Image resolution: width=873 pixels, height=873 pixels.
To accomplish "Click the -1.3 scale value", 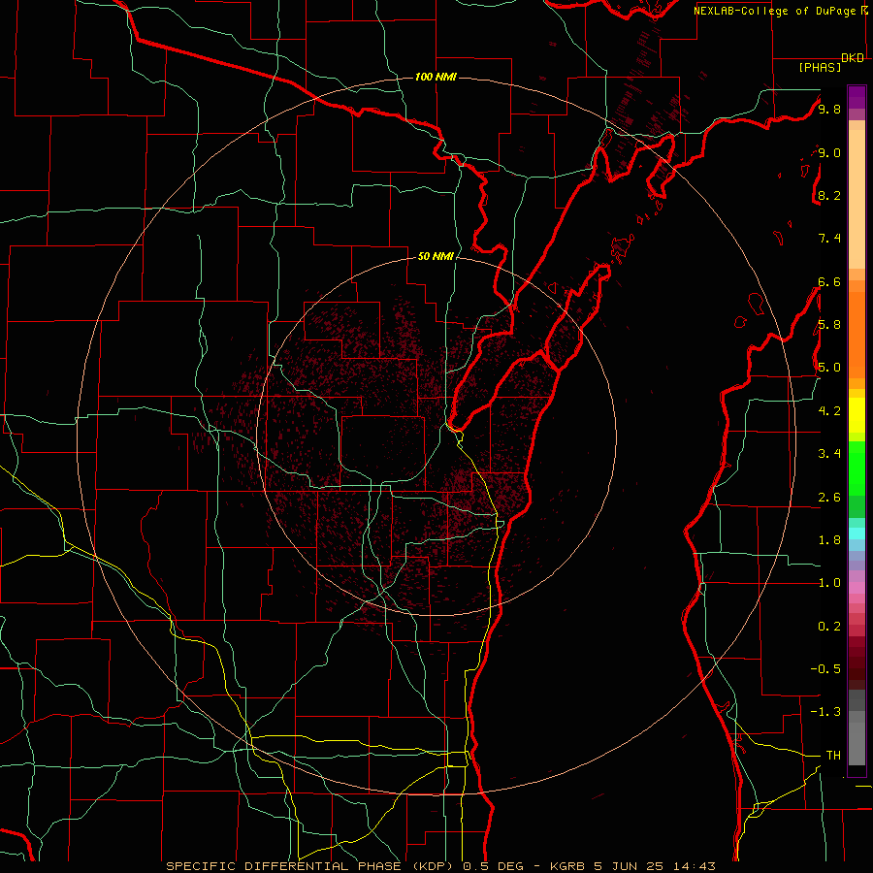I will coord(825,712).
